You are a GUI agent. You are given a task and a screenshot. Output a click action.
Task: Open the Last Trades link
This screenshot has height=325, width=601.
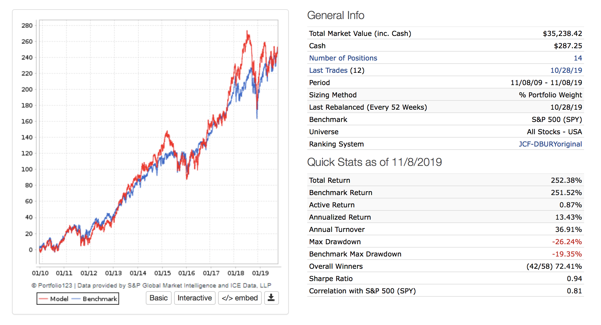pos(328,70)
